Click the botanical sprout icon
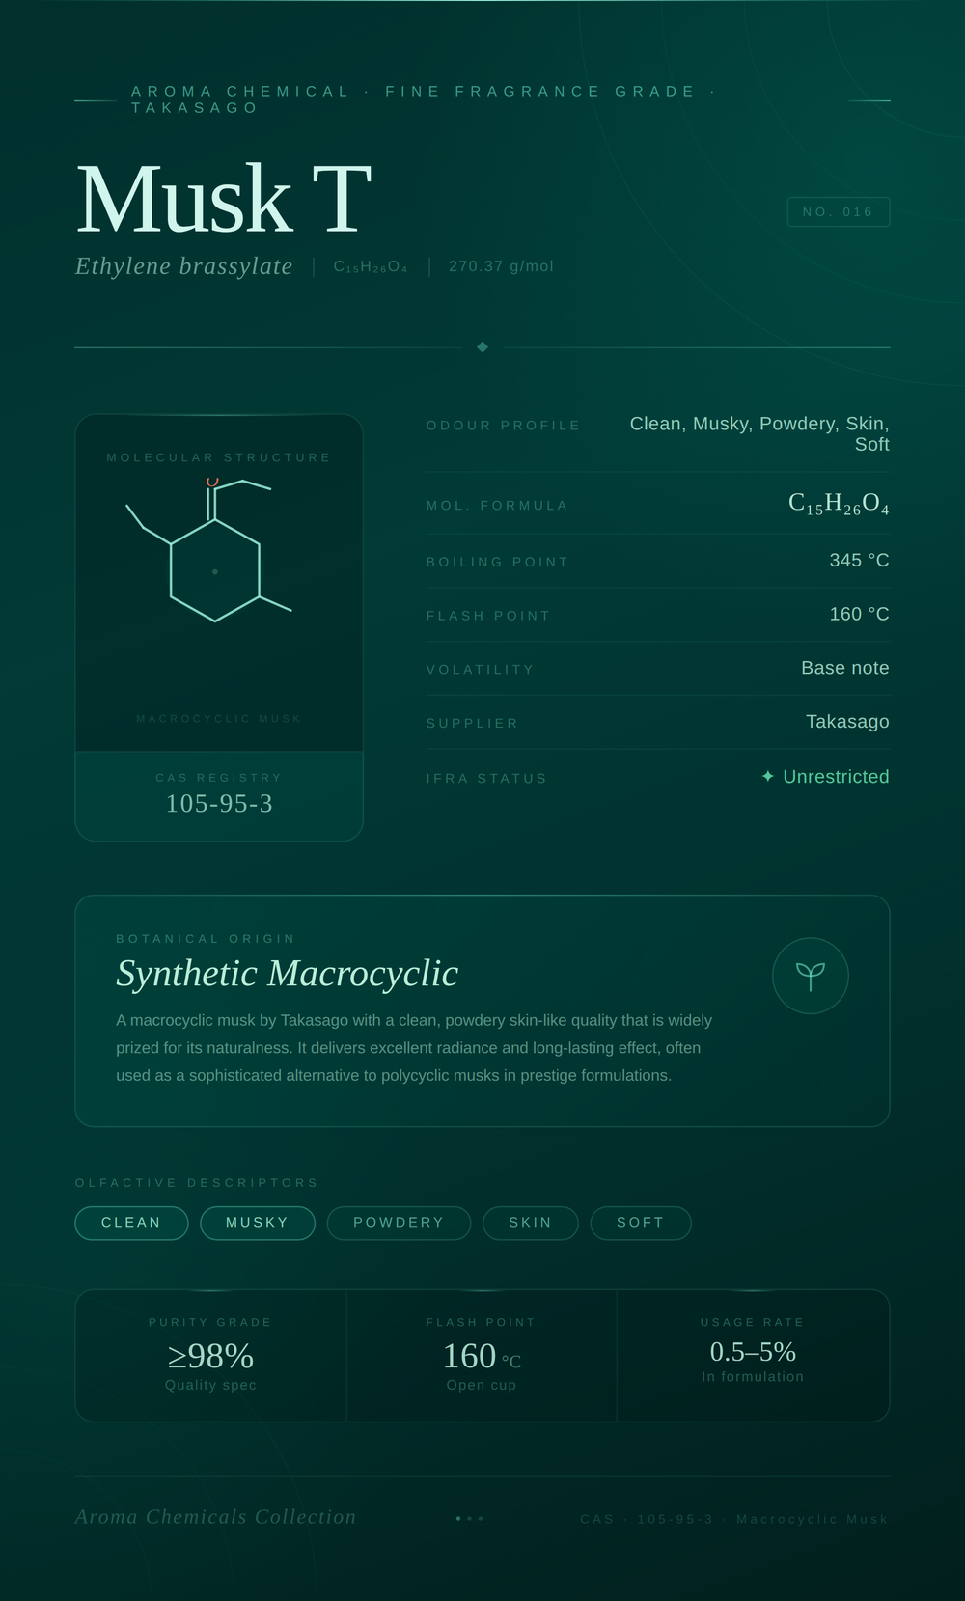This screenshot has height=1601, width=965. point(811,976)
